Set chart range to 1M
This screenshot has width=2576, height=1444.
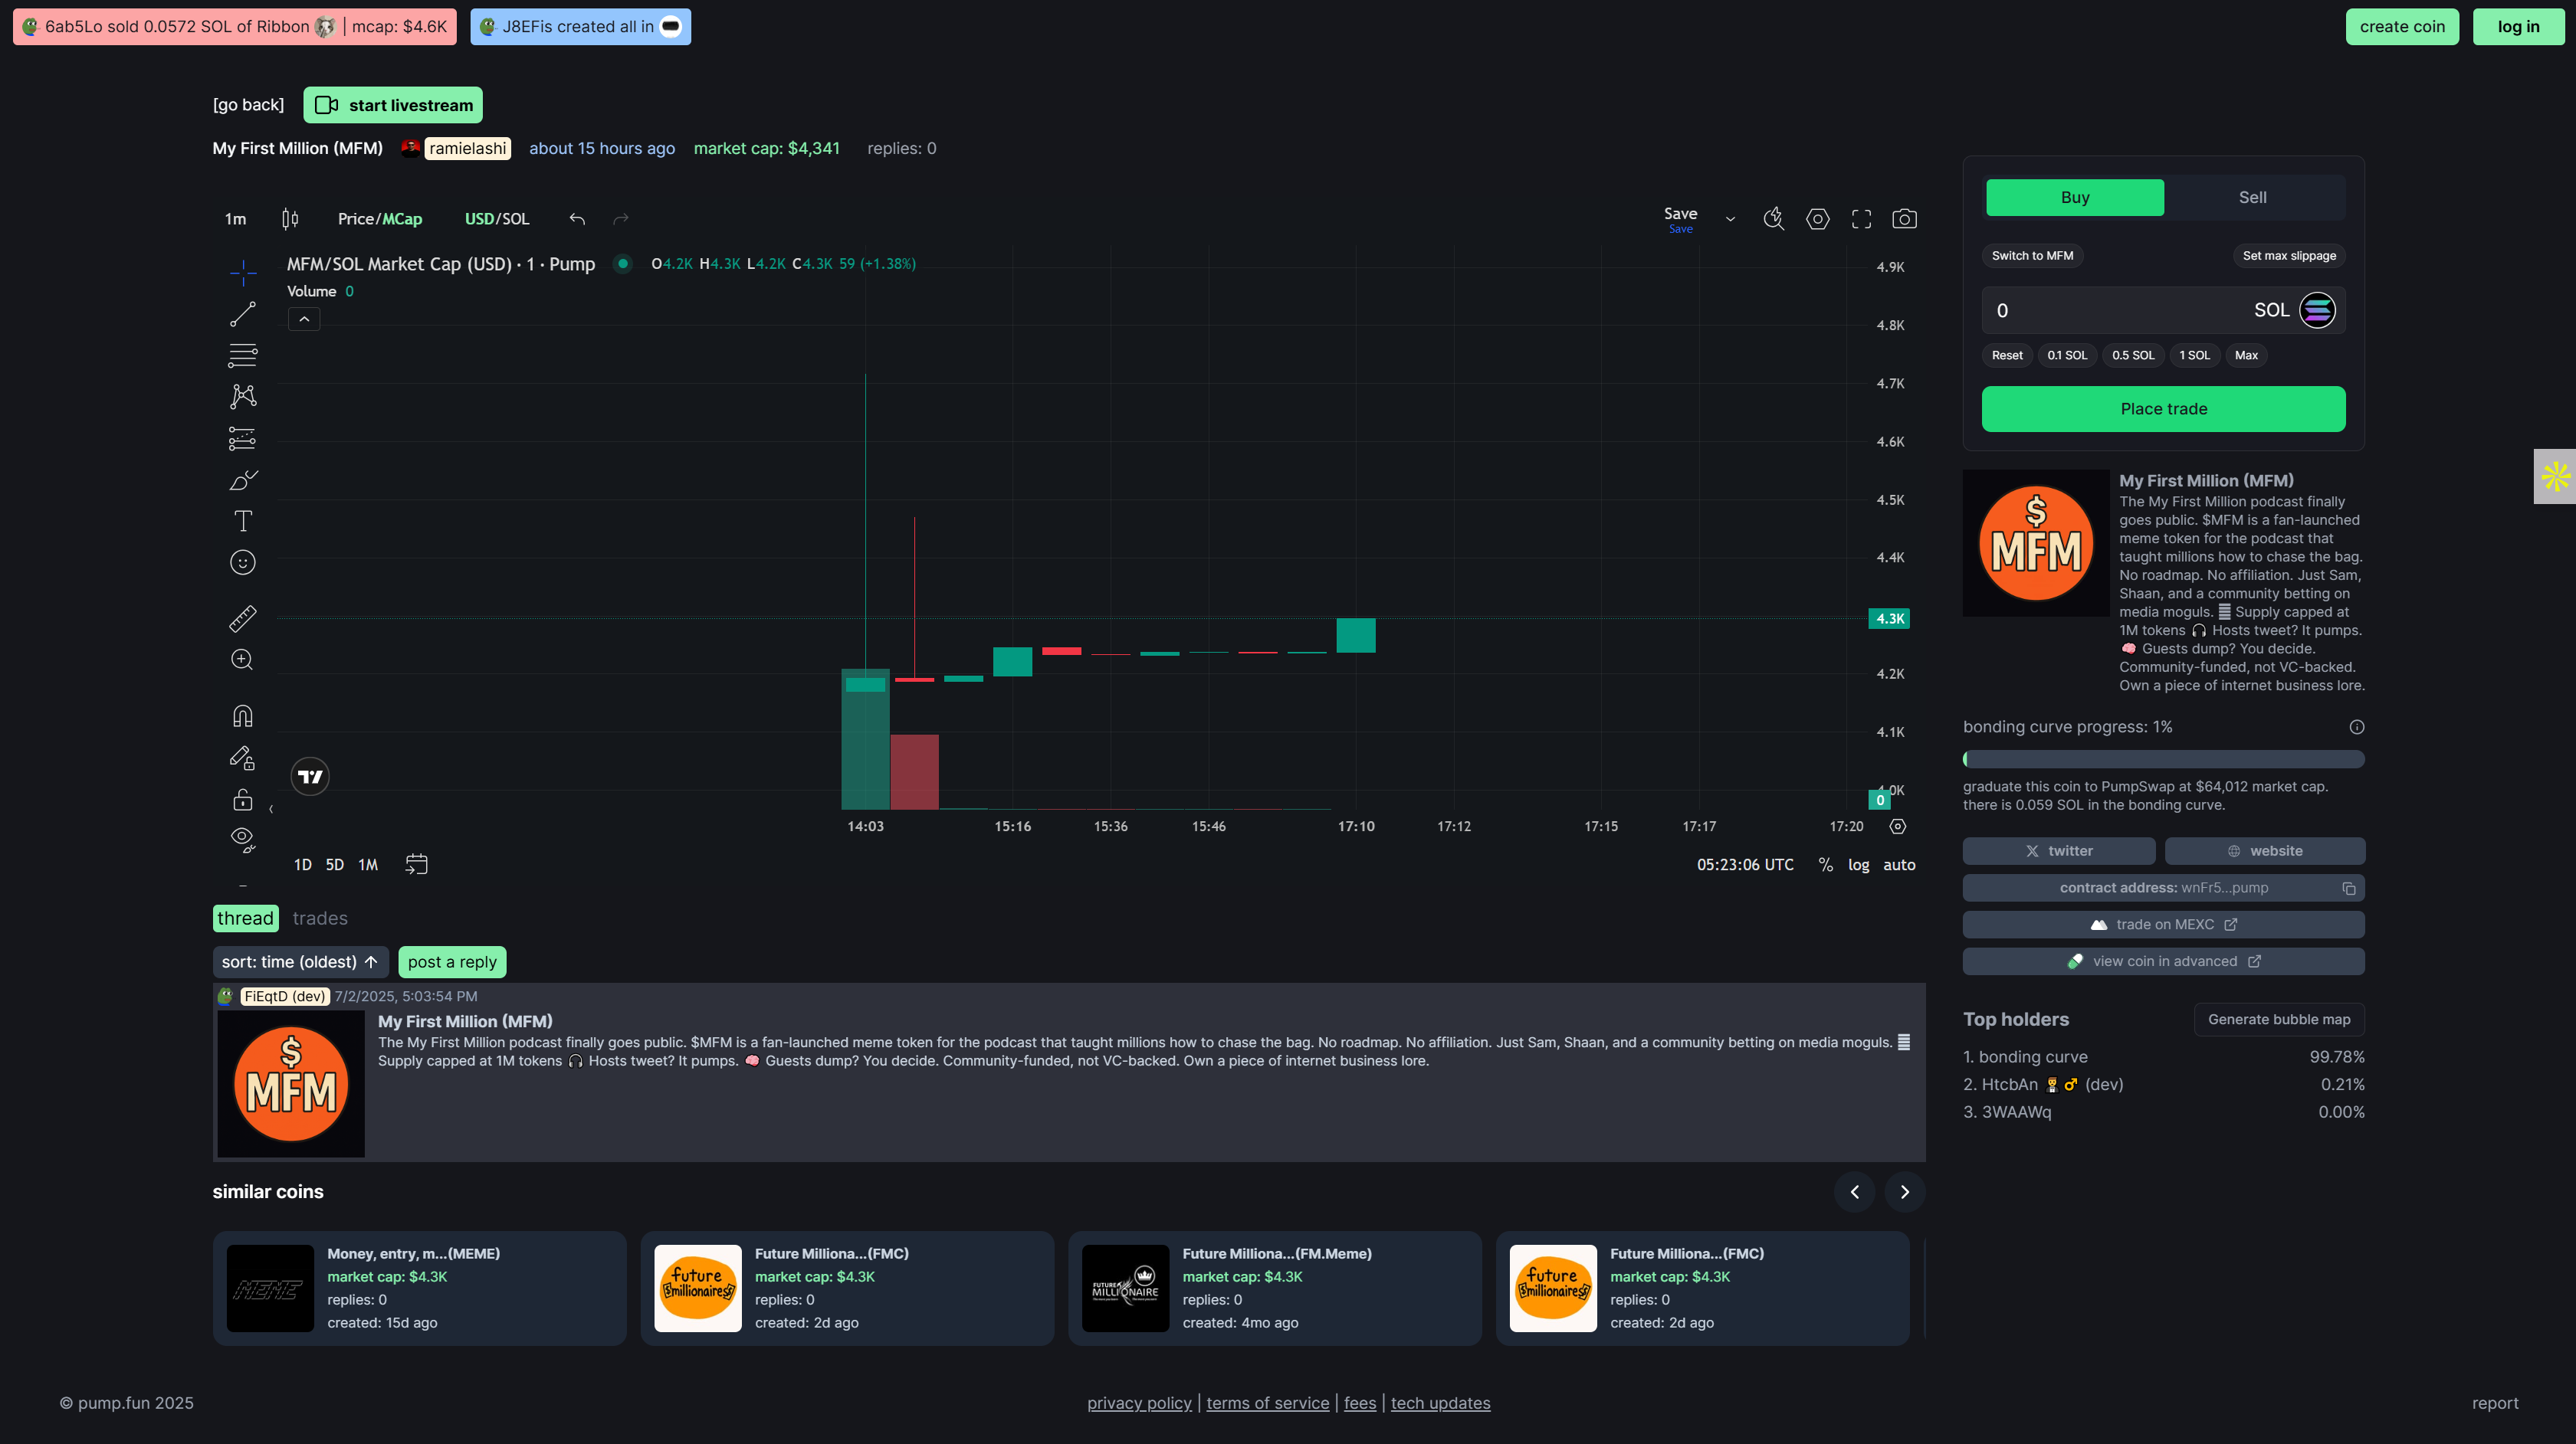[x=368, y=866]
